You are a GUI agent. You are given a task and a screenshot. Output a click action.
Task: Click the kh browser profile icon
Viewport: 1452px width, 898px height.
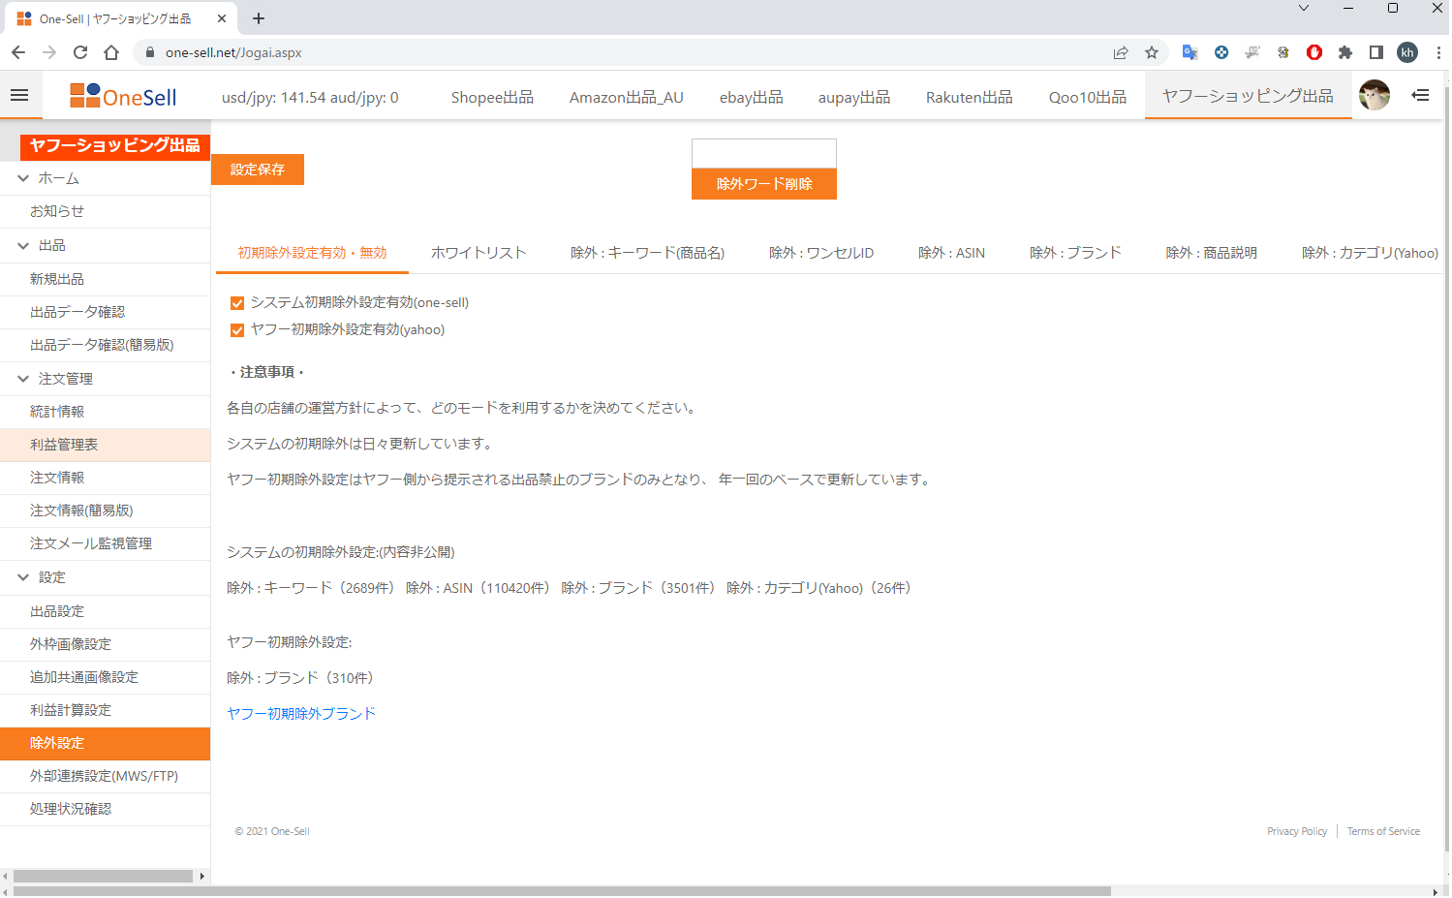pyautogui.click(x=1407, y=52)
